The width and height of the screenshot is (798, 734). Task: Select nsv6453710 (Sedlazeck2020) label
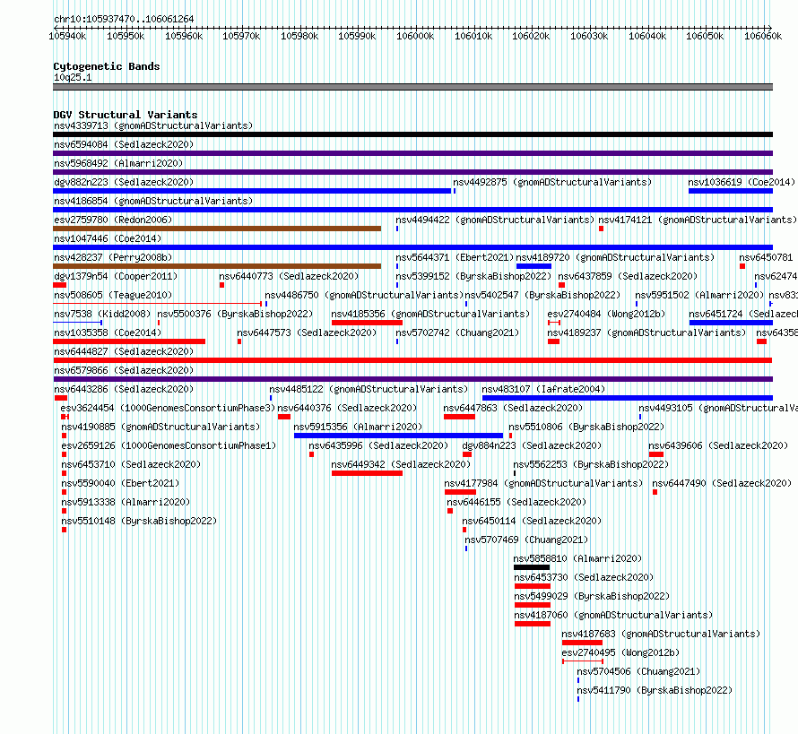pyautogui.click(x=131, y=464)
